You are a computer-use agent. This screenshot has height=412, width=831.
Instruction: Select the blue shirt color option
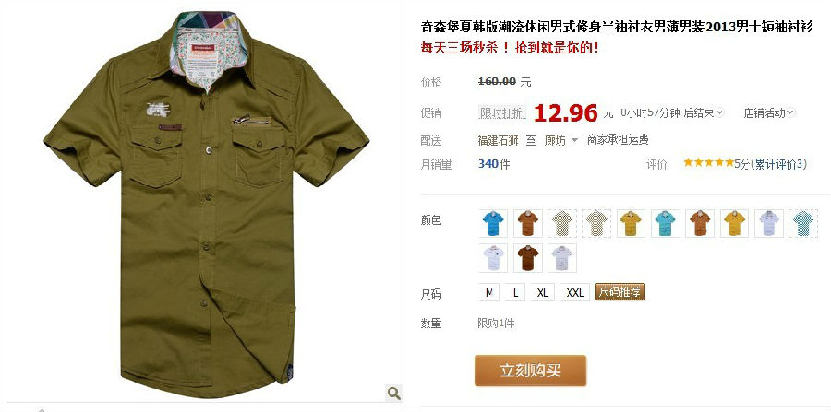pyautogui.click(x=493, y=223)
